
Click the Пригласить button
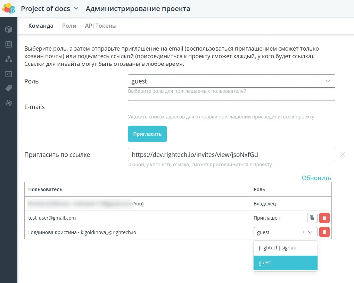tap(147, 134)
